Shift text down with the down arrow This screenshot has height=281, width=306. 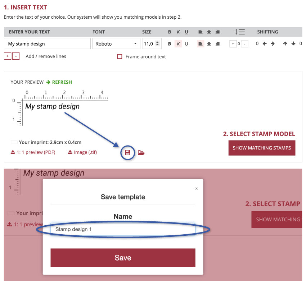293,44
